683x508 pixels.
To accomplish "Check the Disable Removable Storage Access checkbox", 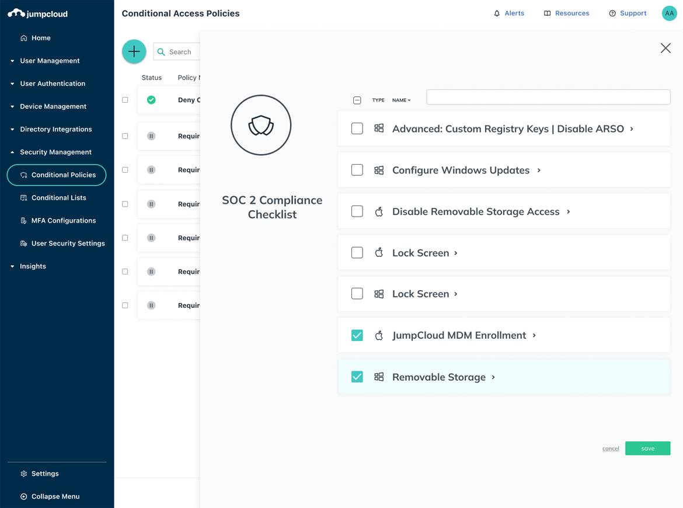I will coord(357,211).
